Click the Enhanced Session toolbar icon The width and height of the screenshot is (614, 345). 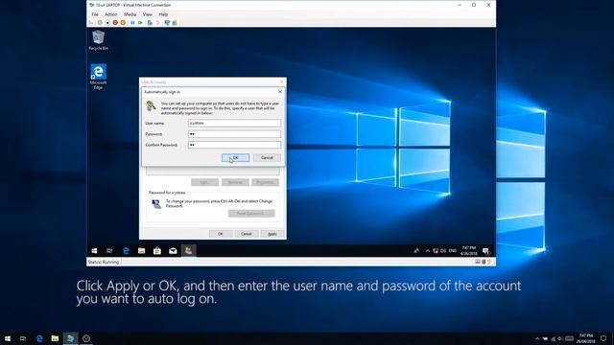point(167,23)
